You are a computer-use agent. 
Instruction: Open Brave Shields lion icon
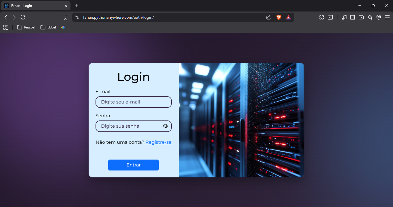click(278, 17)
